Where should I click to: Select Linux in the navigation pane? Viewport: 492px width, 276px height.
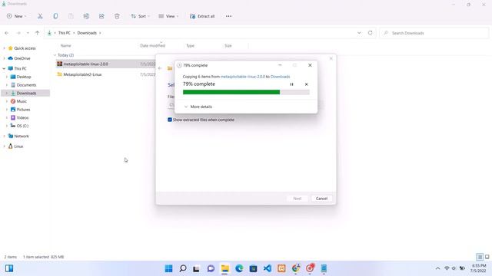click(x=18, y=146)
